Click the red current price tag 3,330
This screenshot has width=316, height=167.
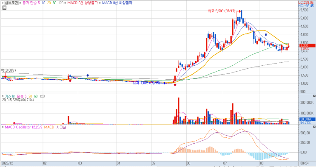pyautogui.click(x=307, y=46)
